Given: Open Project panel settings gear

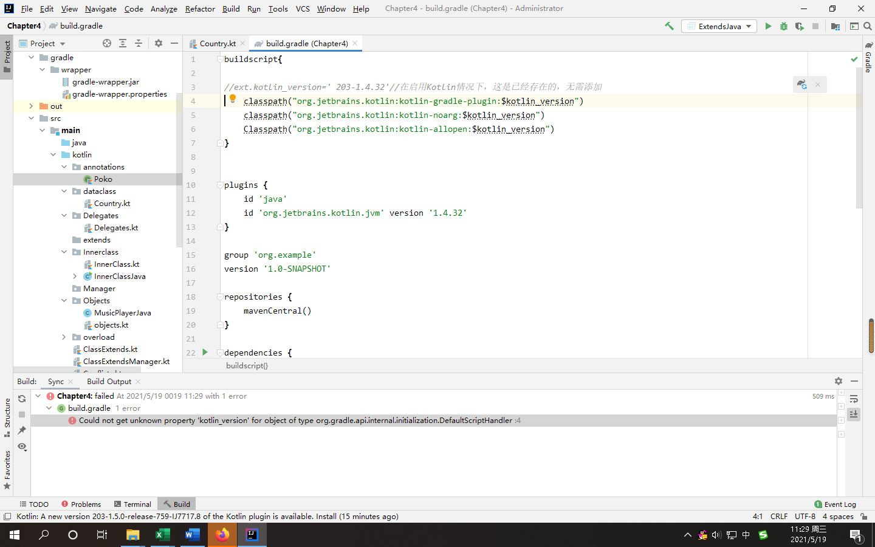Looking at the screenshot, I should (x=159, y=43).
